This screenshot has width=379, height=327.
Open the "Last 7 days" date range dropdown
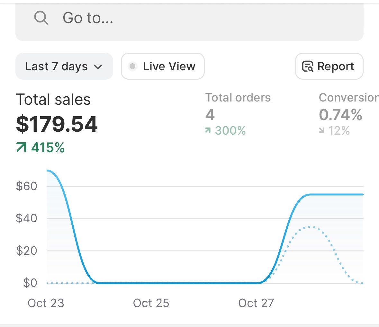coord(64,66)
